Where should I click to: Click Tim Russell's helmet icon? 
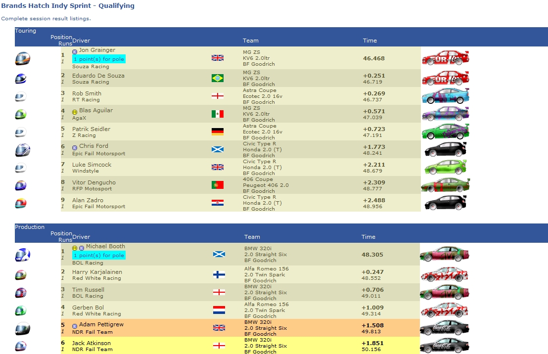(21, 293)
